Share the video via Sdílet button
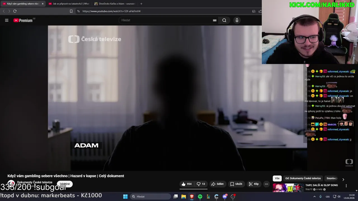The height and width of the screenshot is (201, 358). [217, 184]
